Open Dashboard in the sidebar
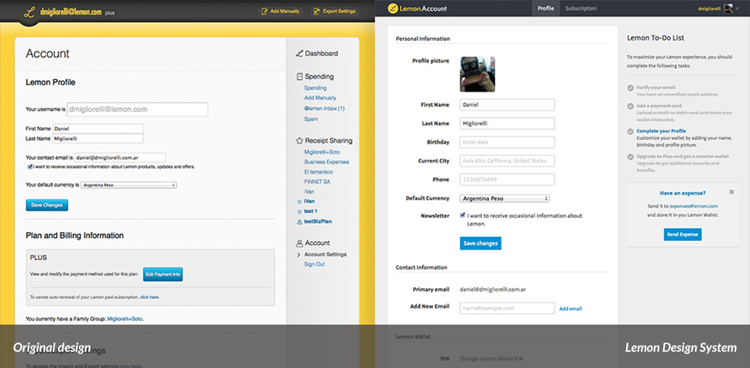The height and width of the screenshot is (368, 750). 322,53
